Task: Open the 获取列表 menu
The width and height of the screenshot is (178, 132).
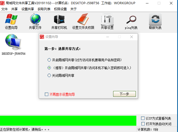Action: pyautogui.click(x=44, y=9)
